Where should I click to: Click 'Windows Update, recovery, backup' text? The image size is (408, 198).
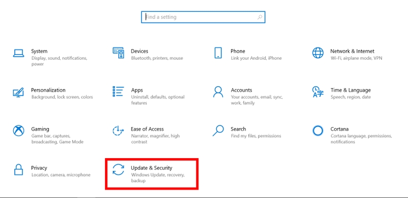coord(158,178)
